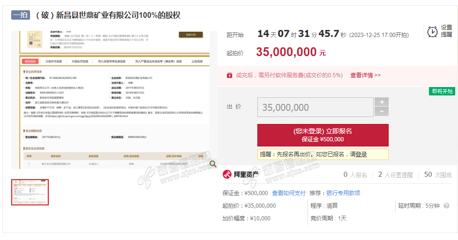Increase bid with the plus button

click(382, 102)
